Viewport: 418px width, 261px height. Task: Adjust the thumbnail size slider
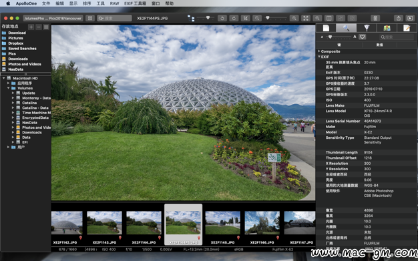point(208,18)
